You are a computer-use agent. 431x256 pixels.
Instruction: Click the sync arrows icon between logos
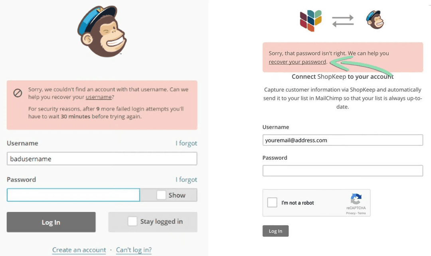[x=343, y=20]
